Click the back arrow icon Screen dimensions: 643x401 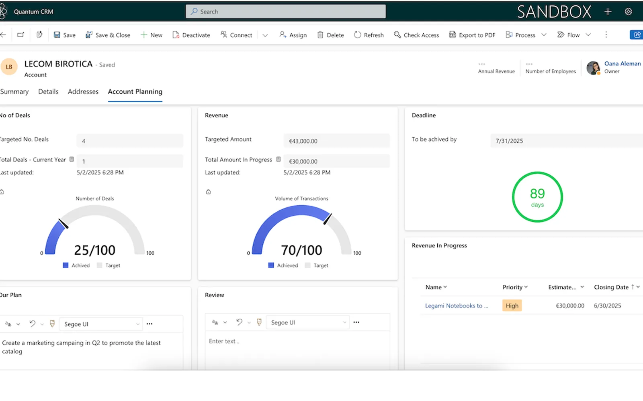coord(3,35)
